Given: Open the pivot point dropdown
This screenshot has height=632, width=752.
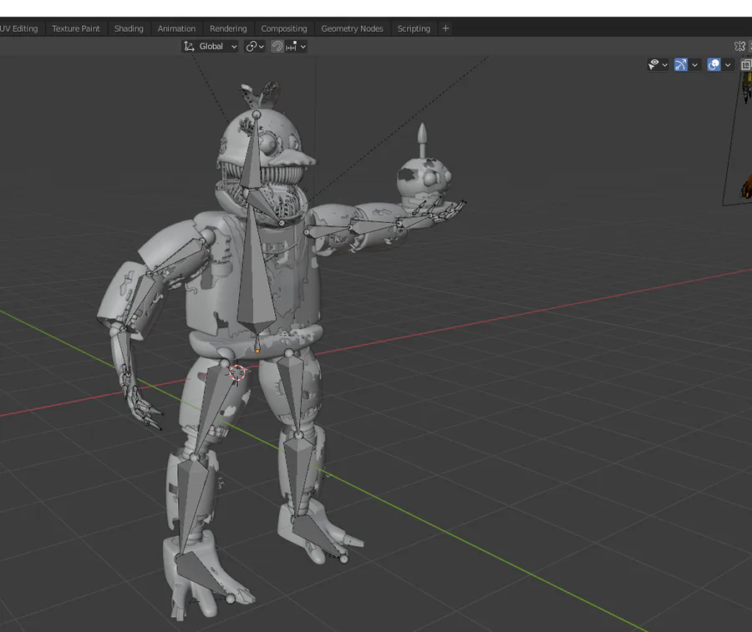Looking at the screenshot, I should click(255, 47).
